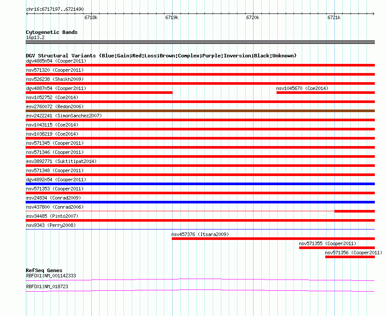The image size is (387, 316).
Task: Click the magenta RBFOX1 NM_001142333 transcript line
Action: [200, 279]
